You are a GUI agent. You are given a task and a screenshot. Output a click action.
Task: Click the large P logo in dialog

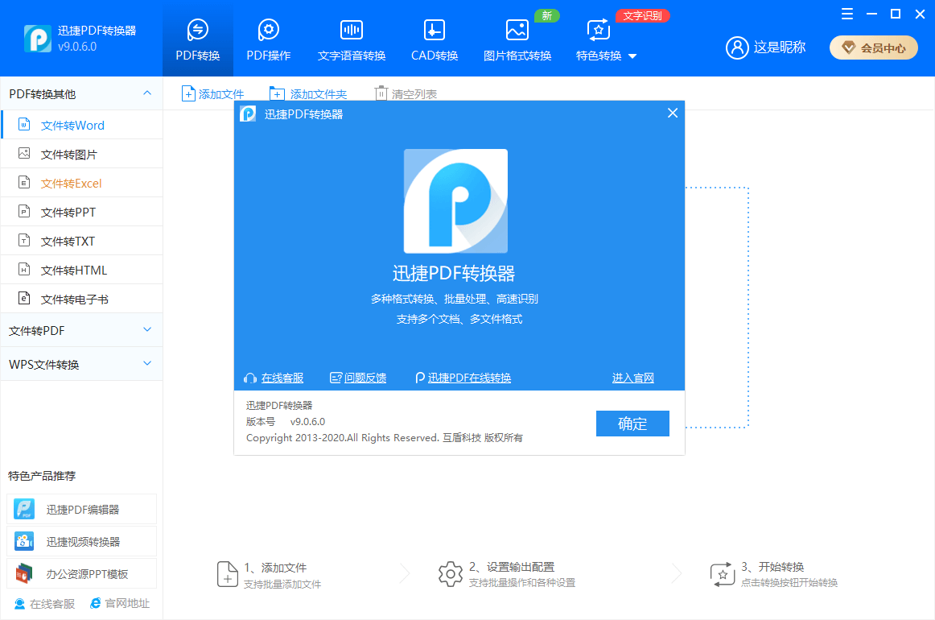[455, 201]
